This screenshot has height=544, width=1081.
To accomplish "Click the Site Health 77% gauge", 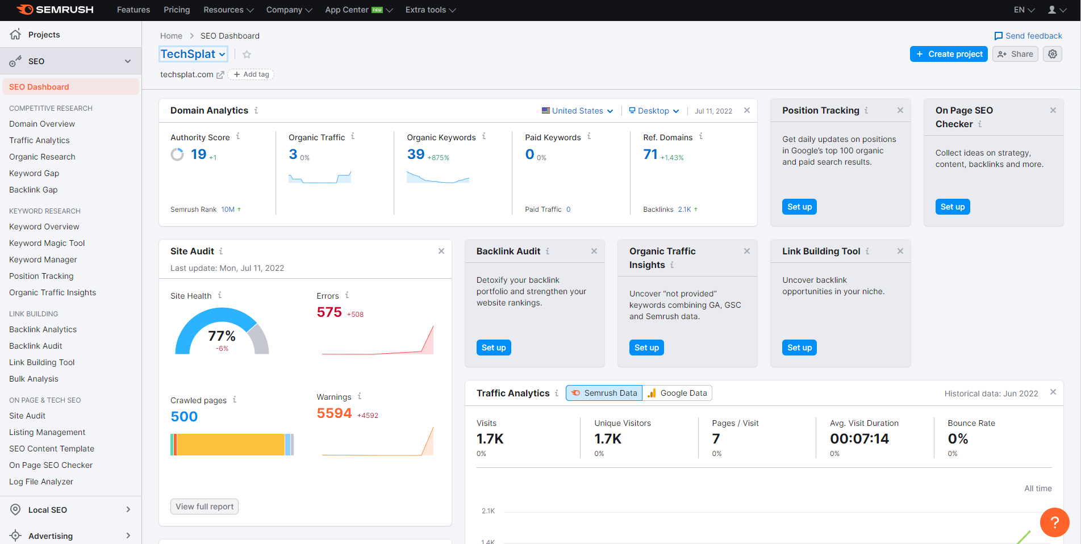I will click(222, 331).
